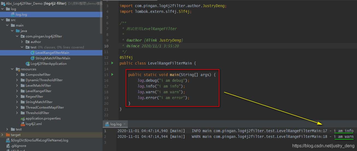Click run gutter icon beside class LevelRangeFilterMain
The image size is (357, 151).
pyautogui.click(x=112, y=63)
